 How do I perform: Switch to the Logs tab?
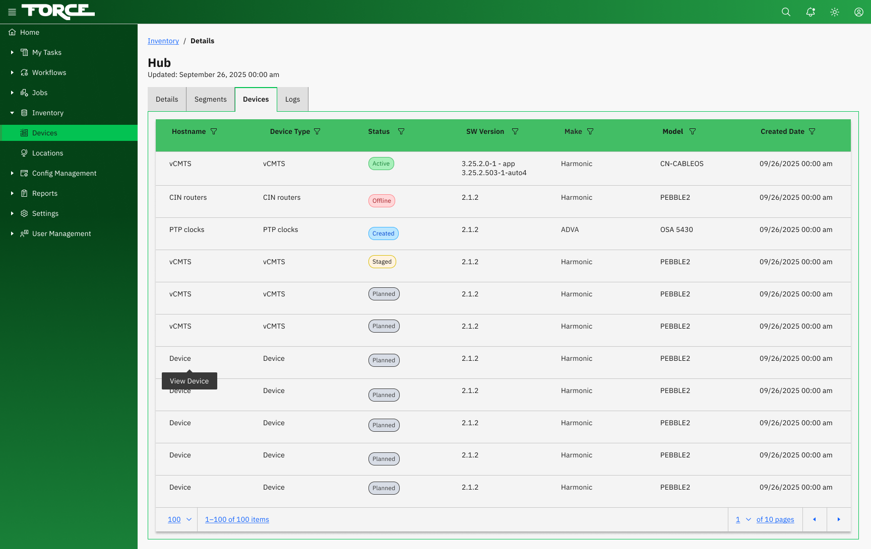tap(292, 99)
